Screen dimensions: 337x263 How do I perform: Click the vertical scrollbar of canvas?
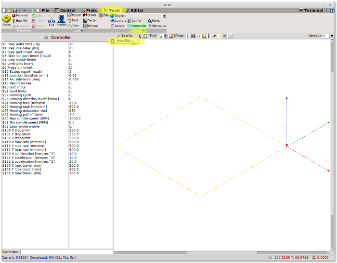(x=332, y=145)
